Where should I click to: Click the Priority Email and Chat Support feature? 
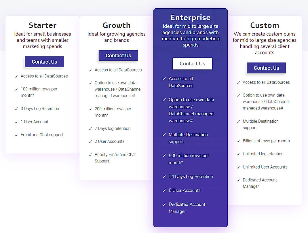point(115,158)
